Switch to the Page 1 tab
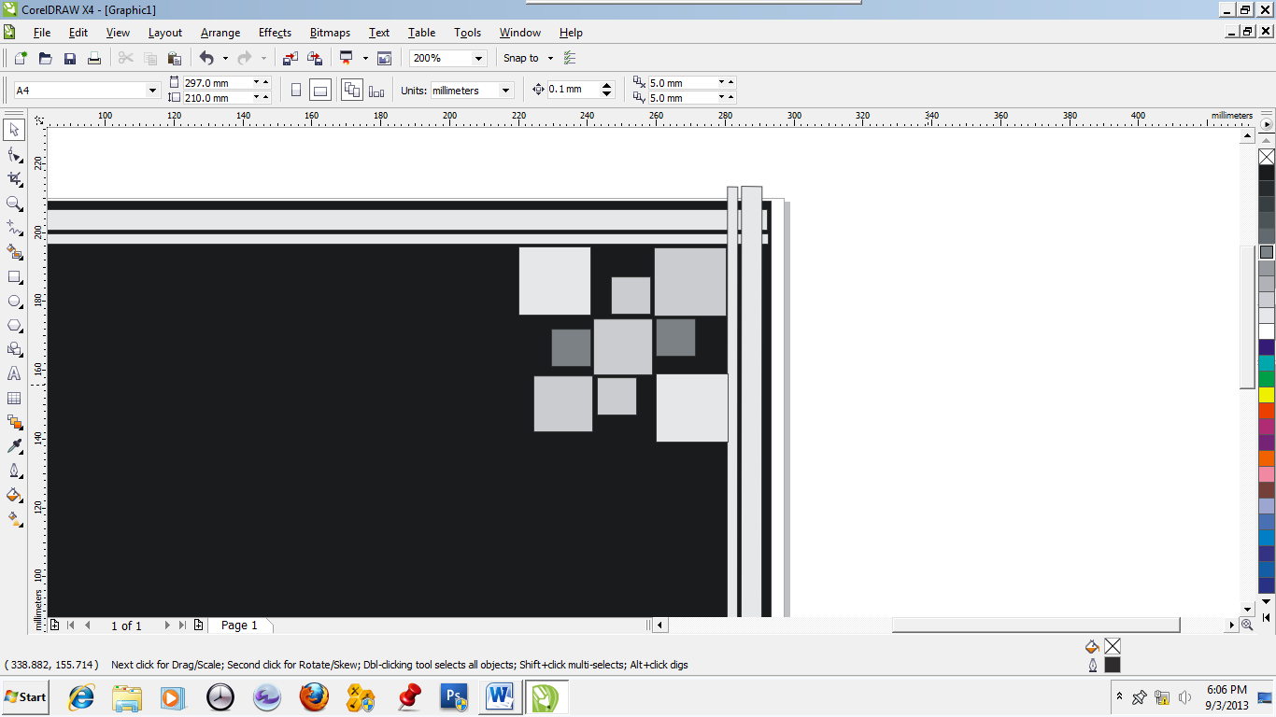 (240, 626)
